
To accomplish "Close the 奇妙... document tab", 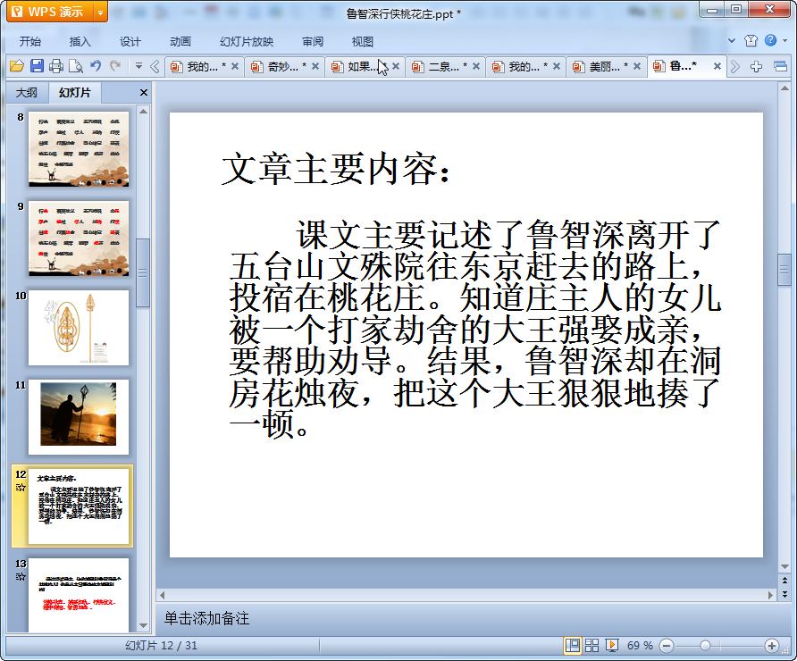I will click(315, 66).
